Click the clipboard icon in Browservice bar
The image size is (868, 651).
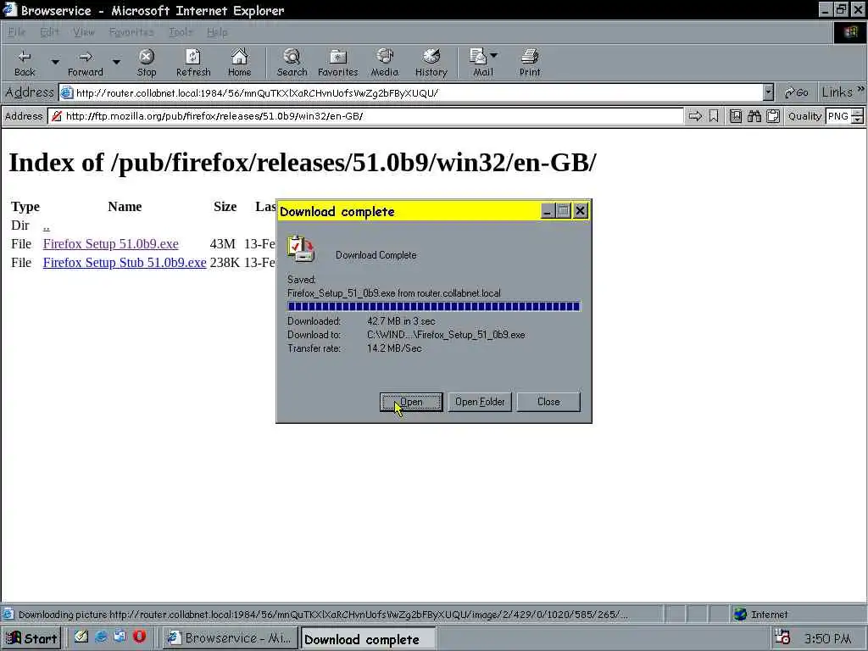(773, 116)
